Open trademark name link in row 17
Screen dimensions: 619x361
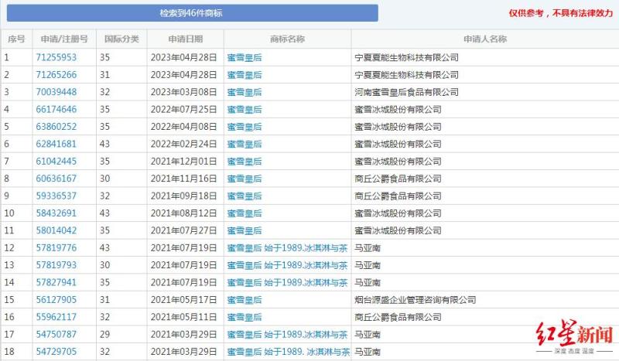[287, 335]
